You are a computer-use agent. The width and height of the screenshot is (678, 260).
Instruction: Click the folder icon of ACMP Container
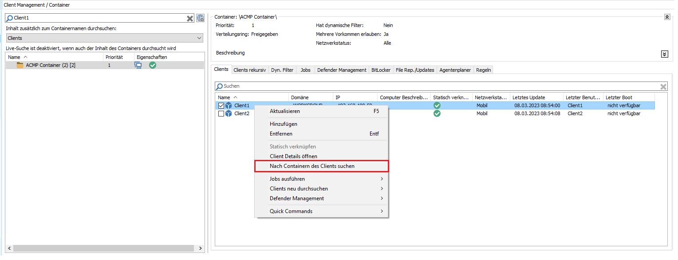tap(20, 65)
